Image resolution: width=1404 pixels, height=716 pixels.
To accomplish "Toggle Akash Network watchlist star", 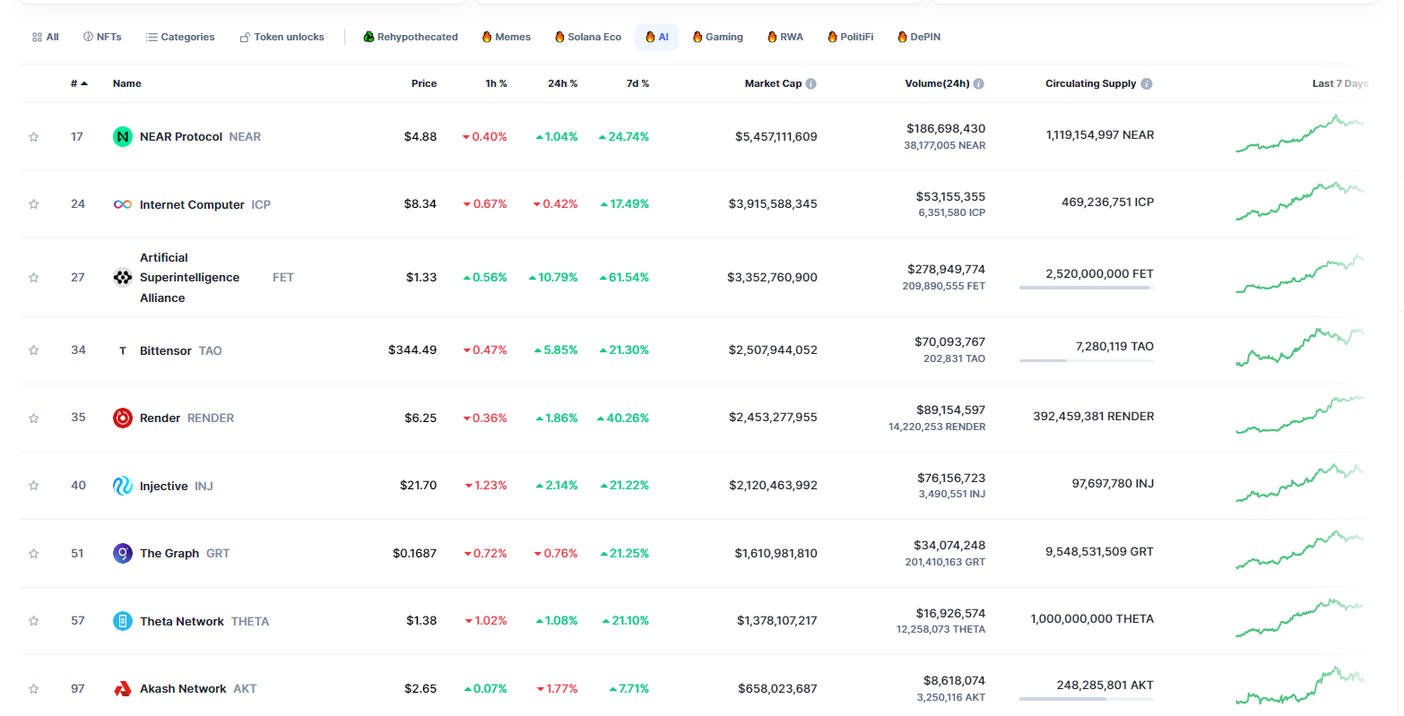I will tap(34, 689).
